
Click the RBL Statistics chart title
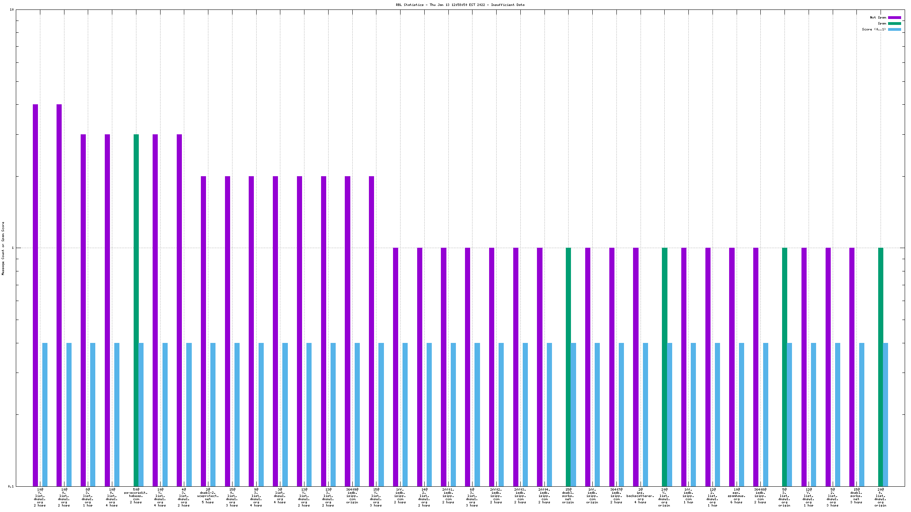point(460,5)
